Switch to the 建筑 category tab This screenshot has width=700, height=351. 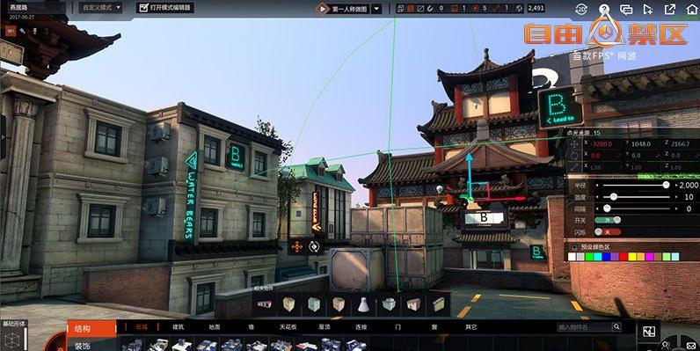[x=179, y=327]
